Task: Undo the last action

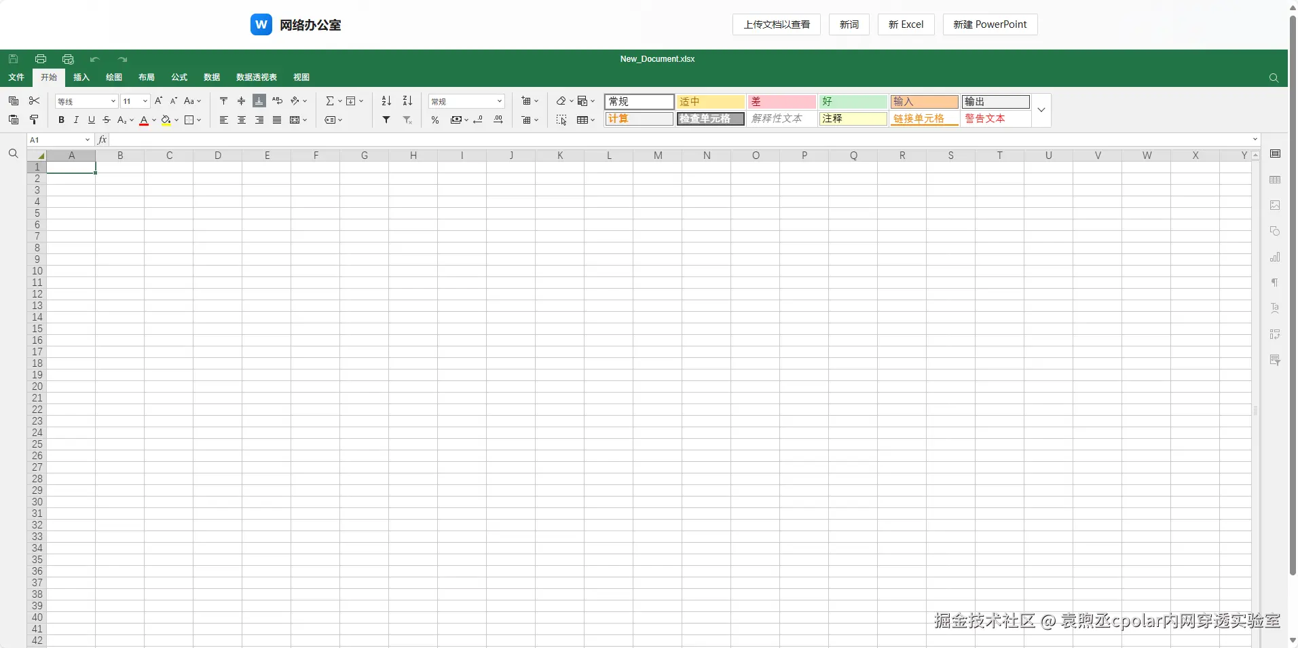Action: click(95, 59)
